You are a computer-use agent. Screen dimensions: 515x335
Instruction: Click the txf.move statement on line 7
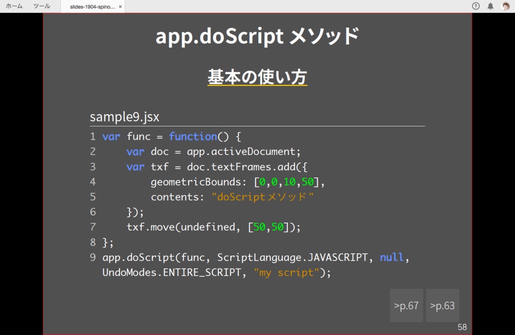coord(213,227)
